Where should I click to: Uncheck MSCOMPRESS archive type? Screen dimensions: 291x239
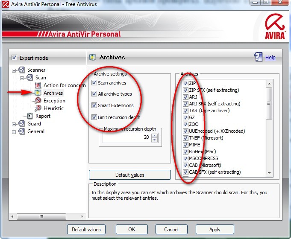click(185, 158)
